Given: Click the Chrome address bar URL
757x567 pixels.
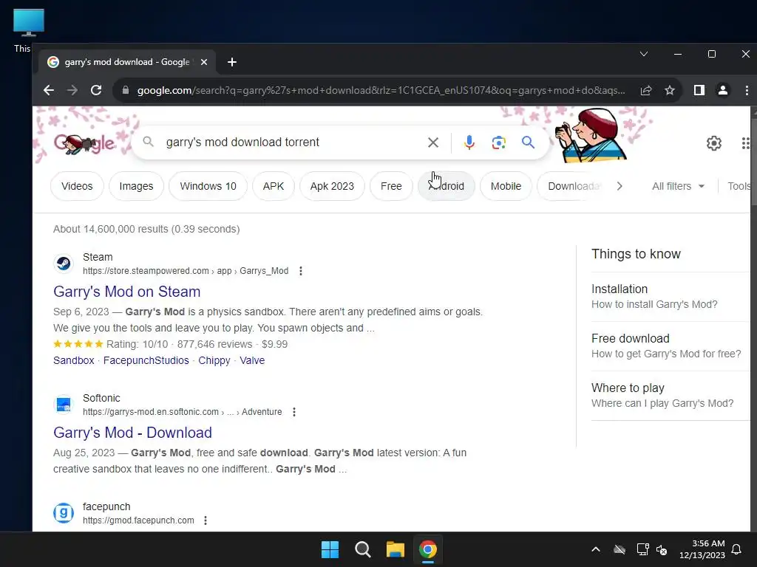Looking at the screenshot, I should click(381, 90).
